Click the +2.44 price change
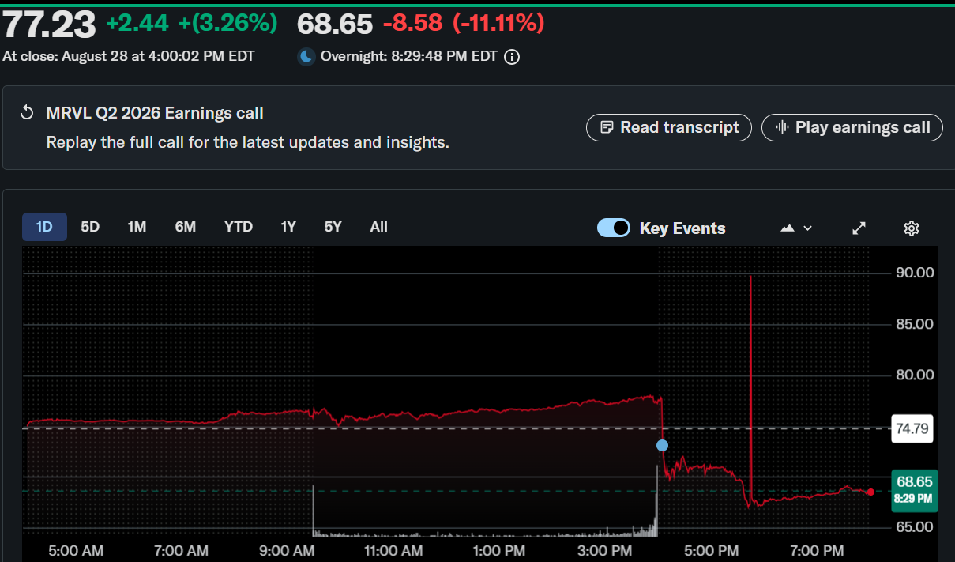This screenshot has width=955, height=562. coord(137,24)
